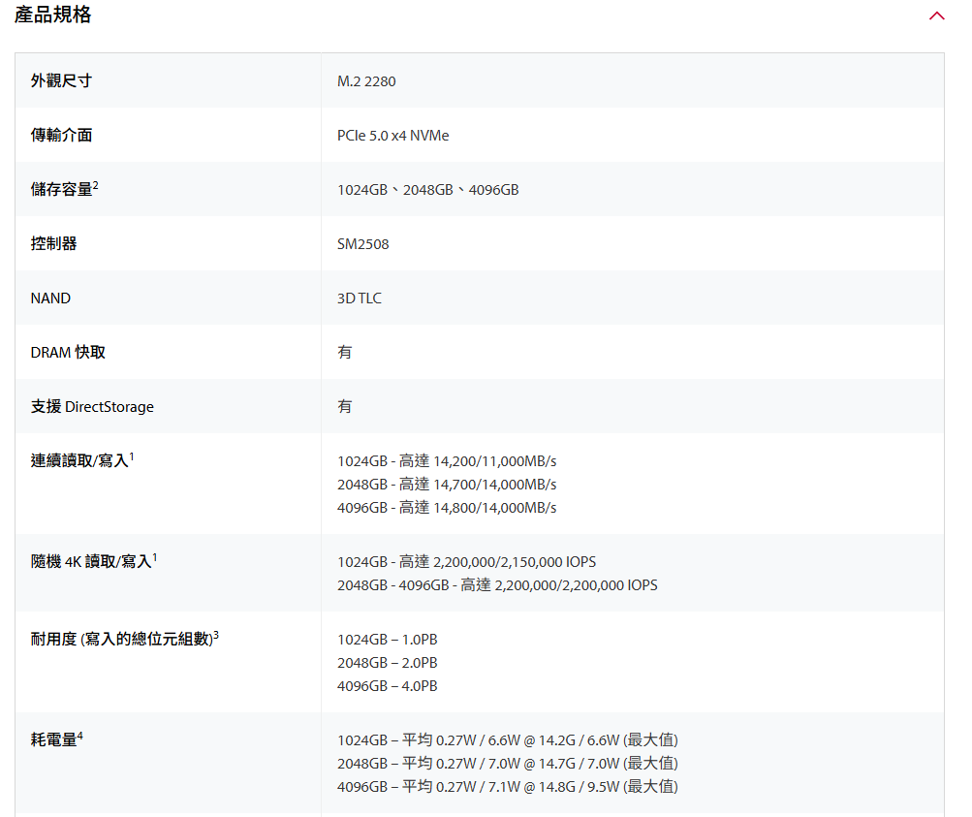Click the 產品規格 section heading

point(53,16)
